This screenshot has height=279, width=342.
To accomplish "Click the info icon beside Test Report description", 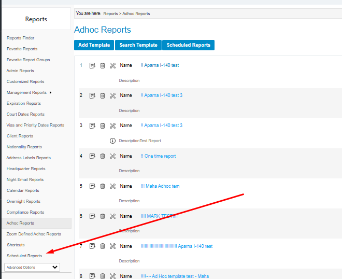I will [112, 141].
